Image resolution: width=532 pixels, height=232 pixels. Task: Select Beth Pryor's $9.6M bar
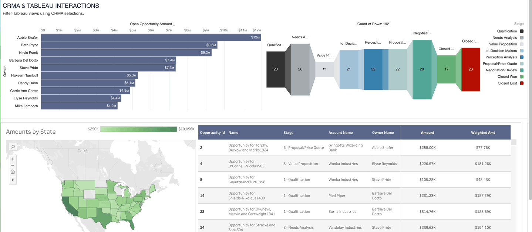pos(129,45)
